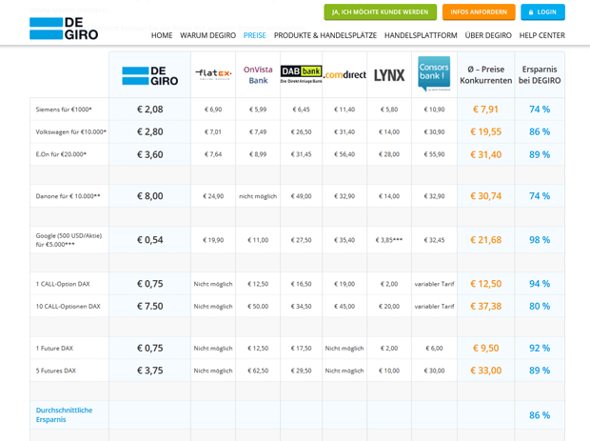Click the average competitor price '€ 21,68'
590x441 pixels.
click(485, 240)
